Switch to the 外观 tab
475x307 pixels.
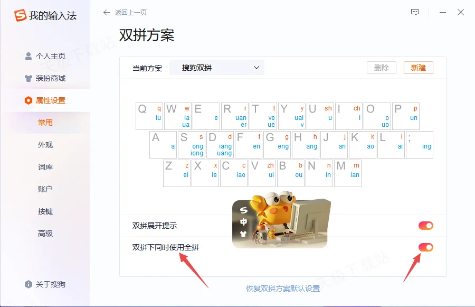pyautogui.click(x=45, y=145)
